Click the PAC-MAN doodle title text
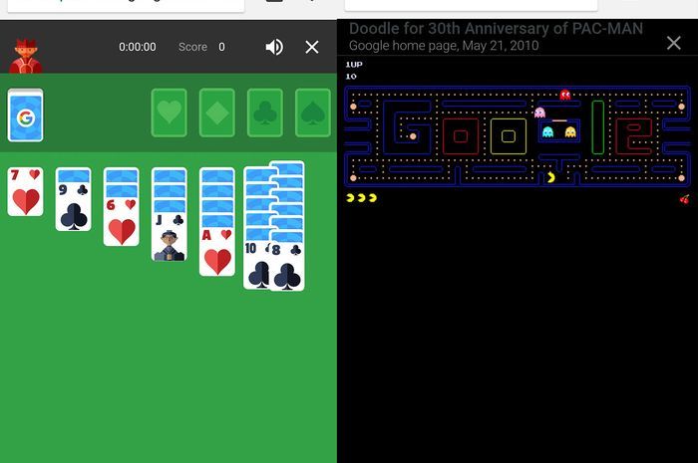This screenshot has width=698, height=463. pyautogui.click(x=496, y=29)
